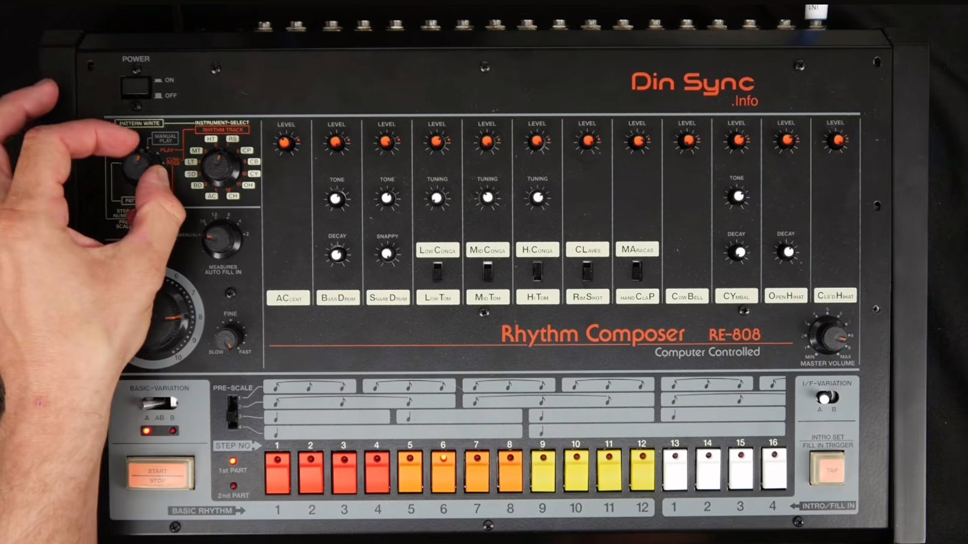Turn the Hi Tom TUNING knob

click(x=537, y=198)
